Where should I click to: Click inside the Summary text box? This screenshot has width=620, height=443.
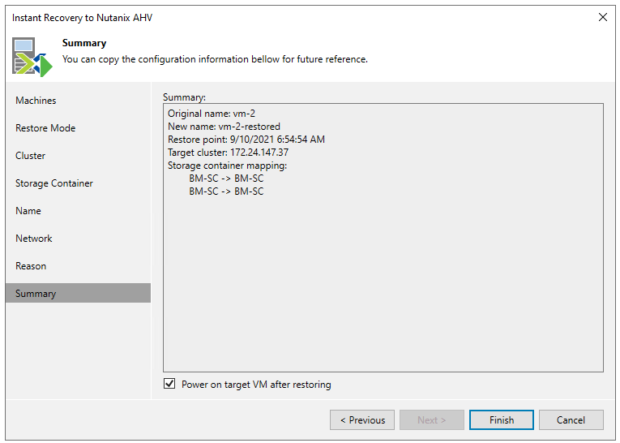(x=383, y=238)
